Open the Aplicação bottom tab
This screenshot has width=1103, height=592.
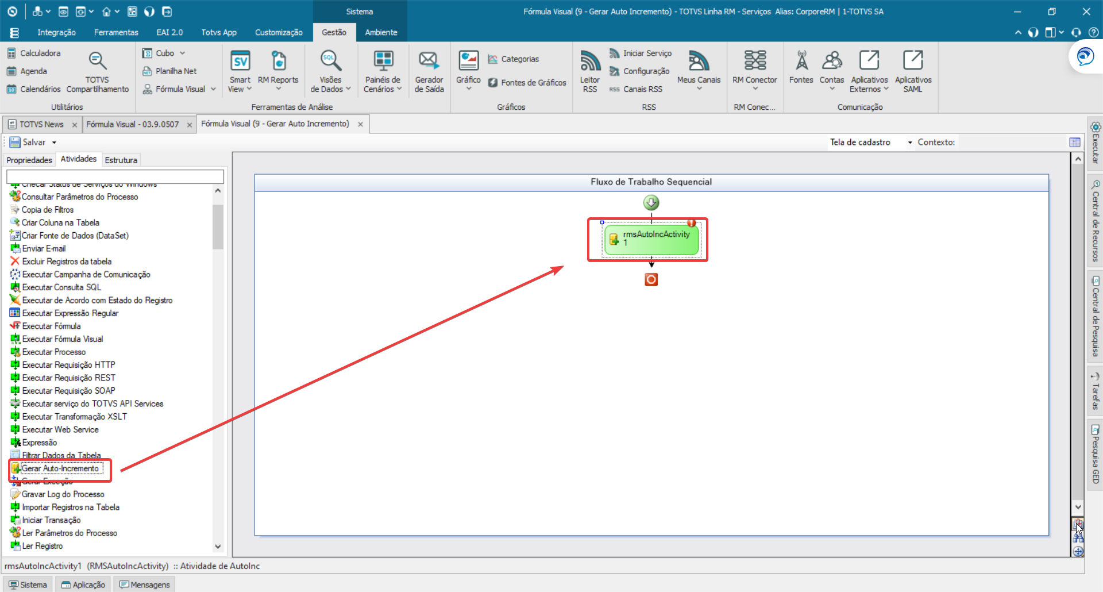click(x=83, y=585)
